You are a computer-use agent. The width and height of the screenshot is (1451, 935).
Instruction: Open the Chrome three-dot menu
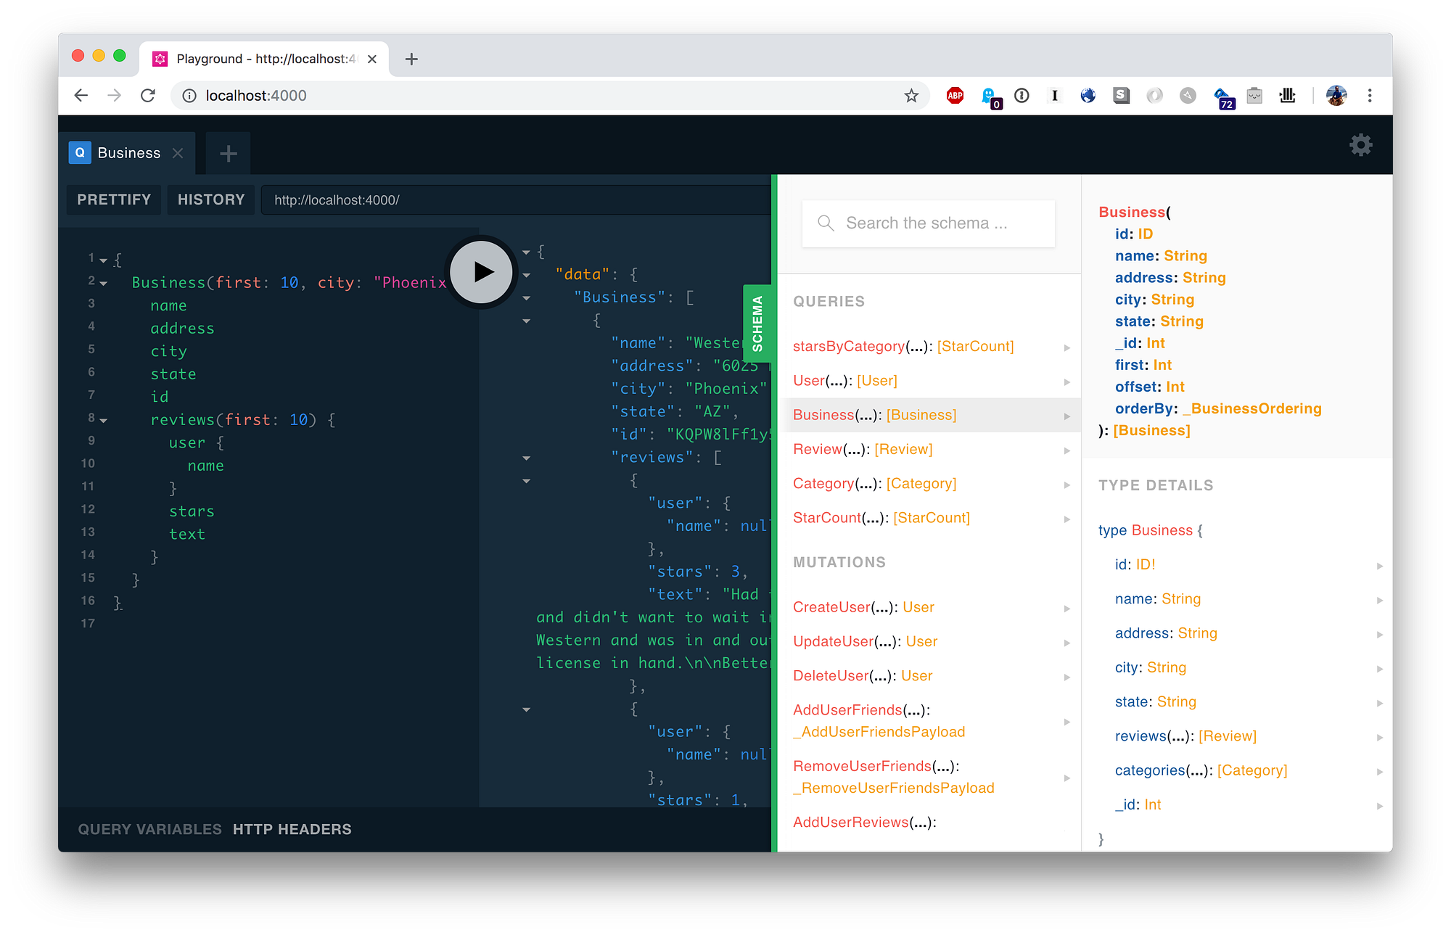pos(1370,96)
